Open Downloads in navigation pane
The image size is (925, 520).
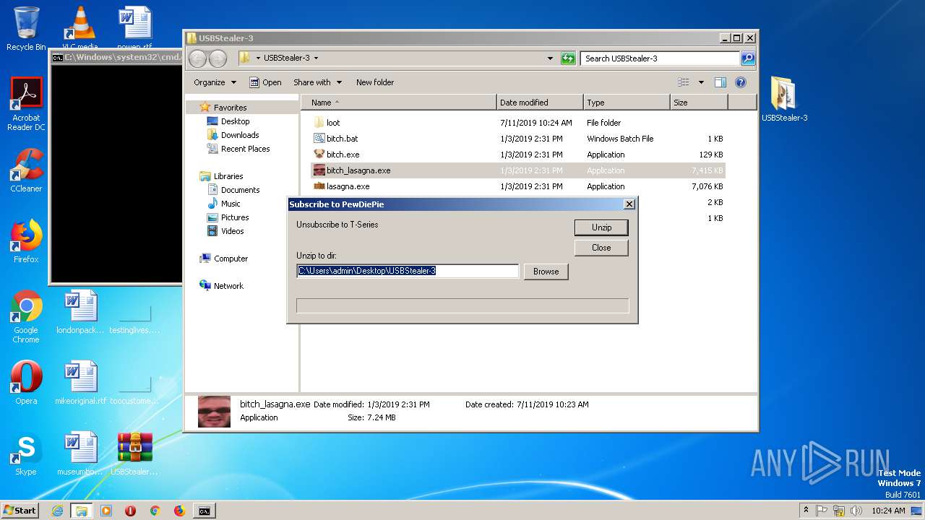[240, 135]
